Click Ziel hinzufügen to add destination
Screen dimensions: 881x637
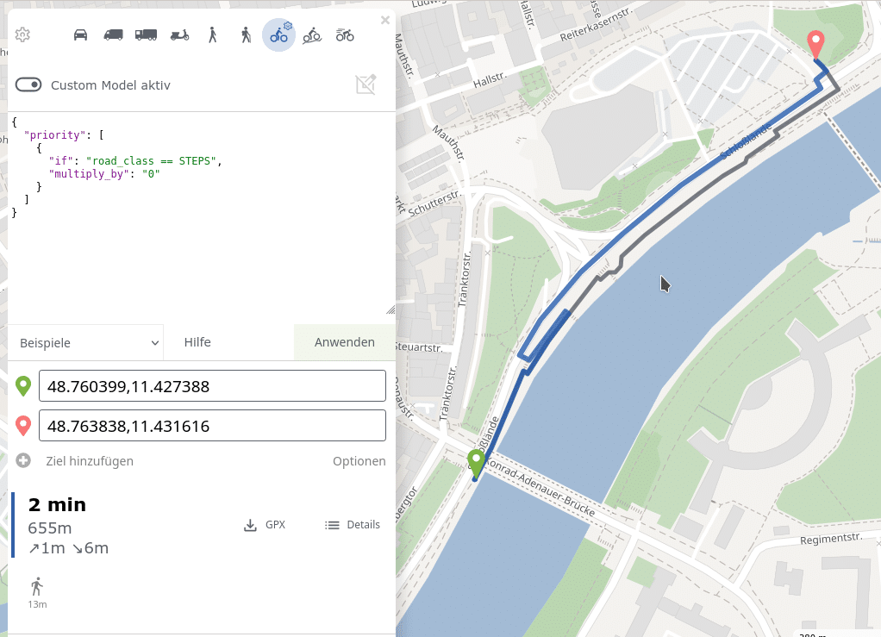tap(89, 461)
